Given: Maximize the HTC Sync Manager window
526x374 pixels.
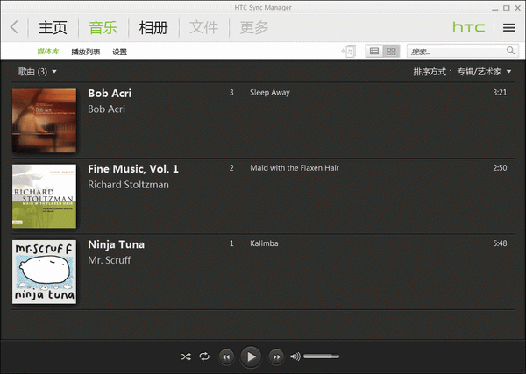Looking at the screenshot, I should click(506, 8).
